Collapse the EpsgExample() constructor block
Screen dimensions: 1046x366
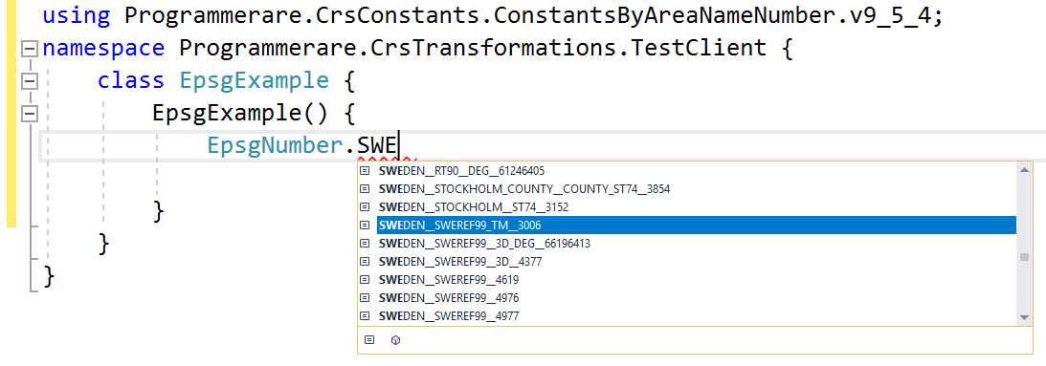(29, 114)
